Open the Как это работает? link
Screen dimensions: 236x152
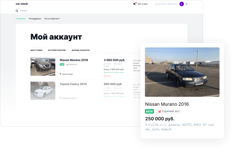pos(52,18)
